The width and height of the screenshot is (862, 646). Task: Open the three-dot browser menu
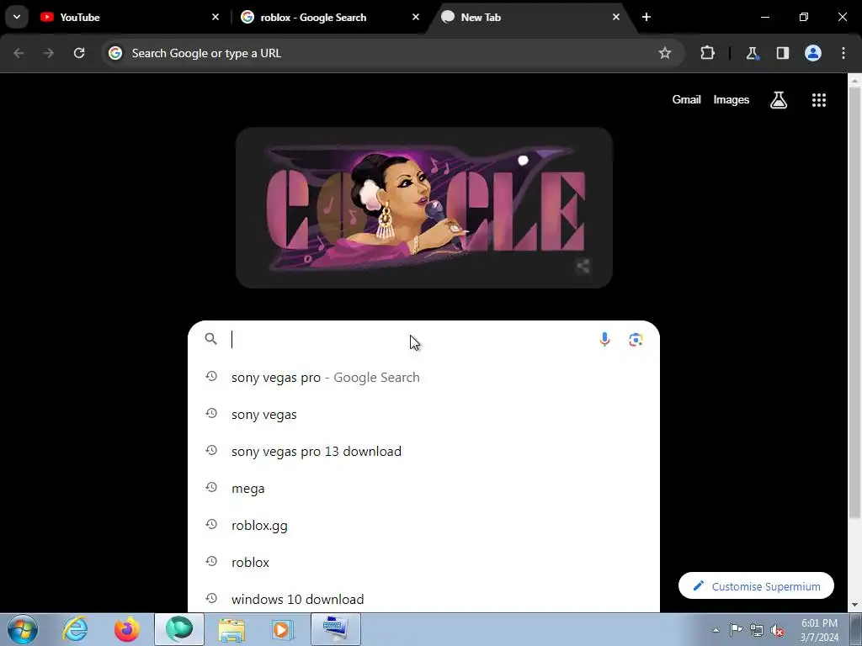(843, 53)
